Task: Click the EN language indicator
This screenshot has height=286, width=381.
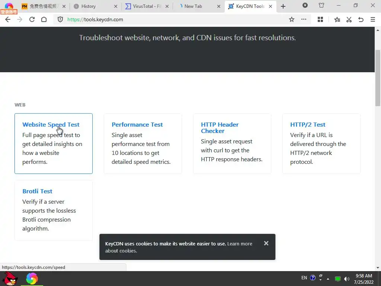Action: click(304, 278)
